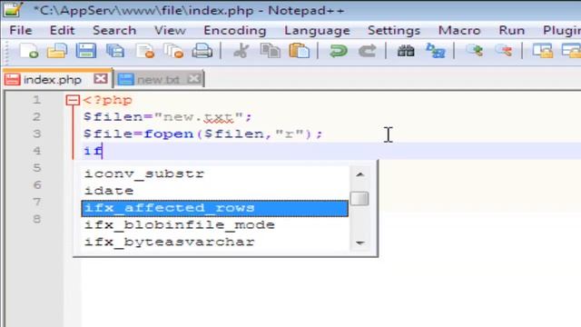Open the Replace toolbar icon
Screen dimensions: 581x327
pyautogui.click(x=436, y=51)
